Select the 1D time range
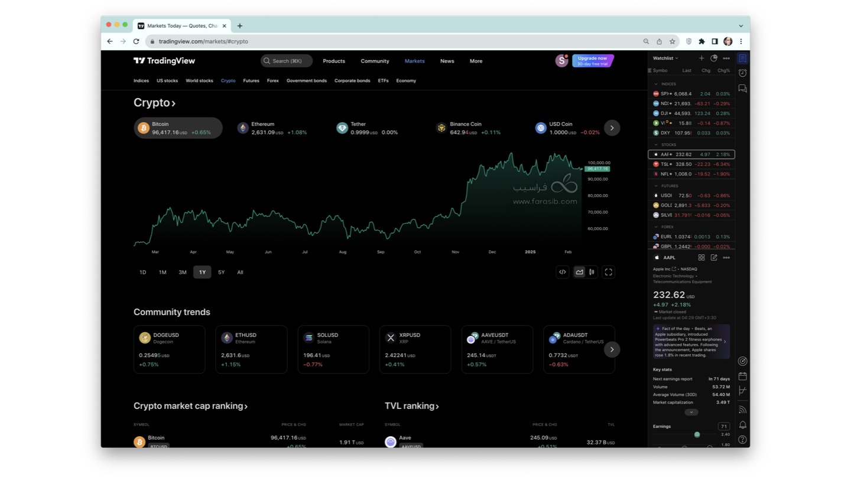Image resolution: width=851 pixels, height=478 pixels. 142,272
